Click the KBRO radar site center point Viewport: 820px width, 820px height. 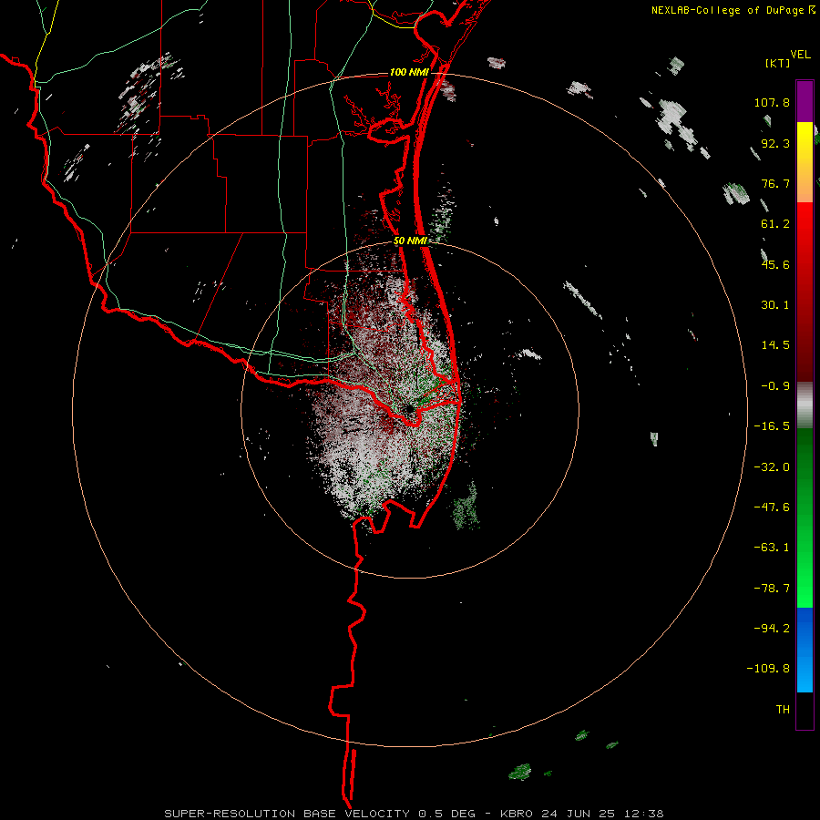pyautogui.click(x=409, y=408)
